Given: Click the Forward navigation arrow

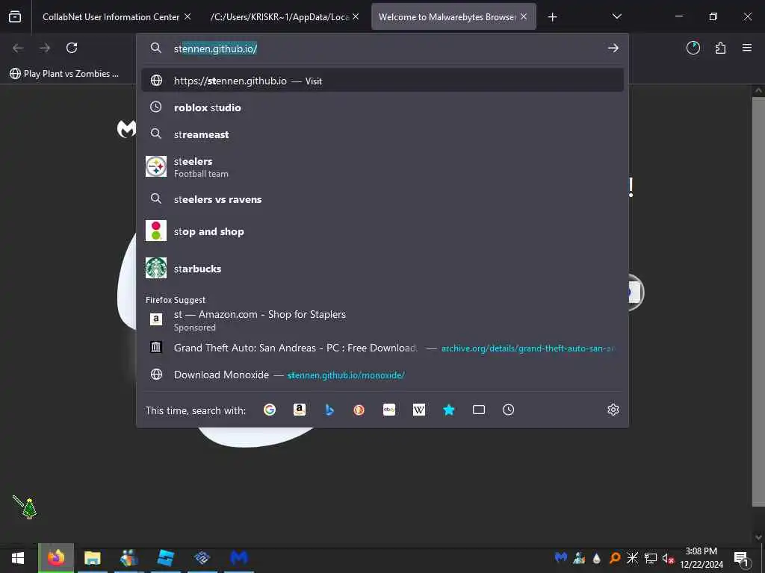Looking at the screenshot, I should (45, 48).
